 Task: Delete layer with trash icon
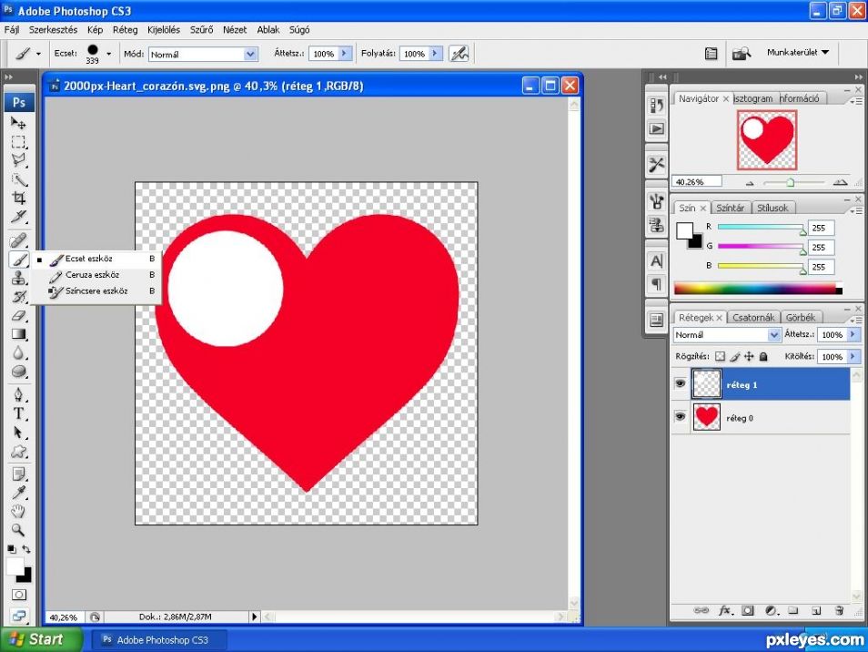tap(839, 610)
